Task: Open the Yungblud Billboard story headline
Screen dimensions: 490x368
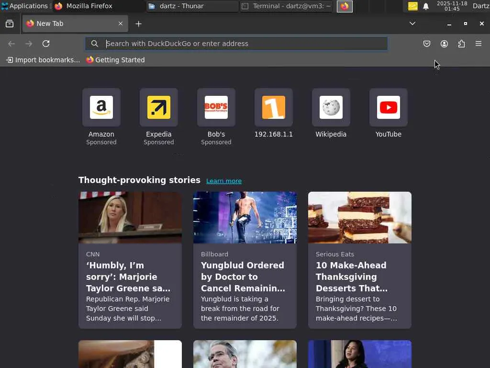Action: 243,276
